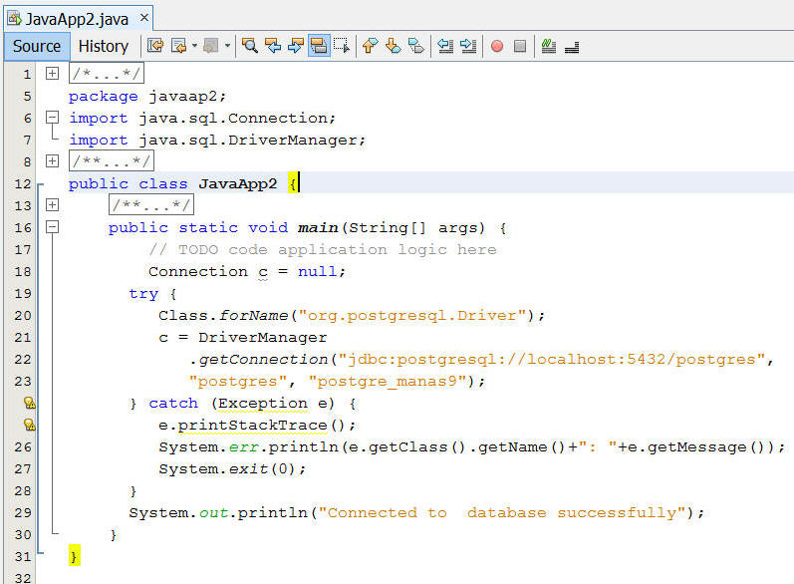Find previous occurrence with left arrow icon
The image size is (794, 584).
point(273,46)
